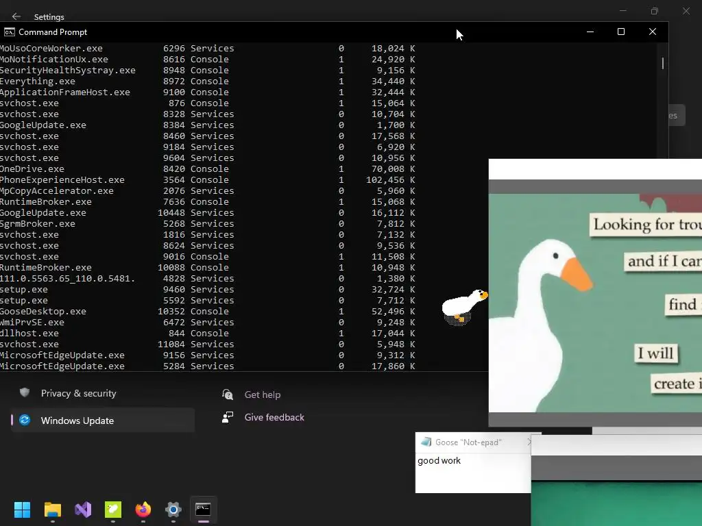Click the Goose Not-epad window icon
702x526 pixels.
[x=426, y=442]
